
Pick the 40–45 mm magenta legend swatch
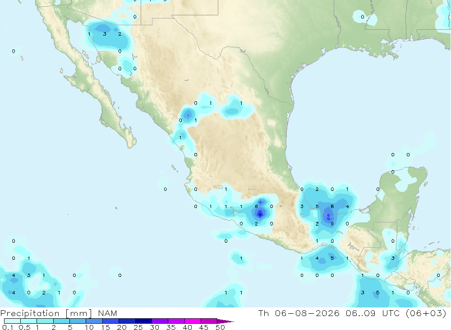[x=193, y=321]
